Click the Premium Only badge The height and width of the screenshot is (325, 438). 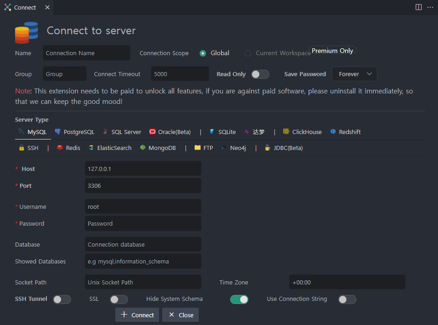(332, 51)
